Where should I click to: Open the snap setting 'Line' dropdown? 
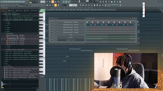click(x=64, y=5)
